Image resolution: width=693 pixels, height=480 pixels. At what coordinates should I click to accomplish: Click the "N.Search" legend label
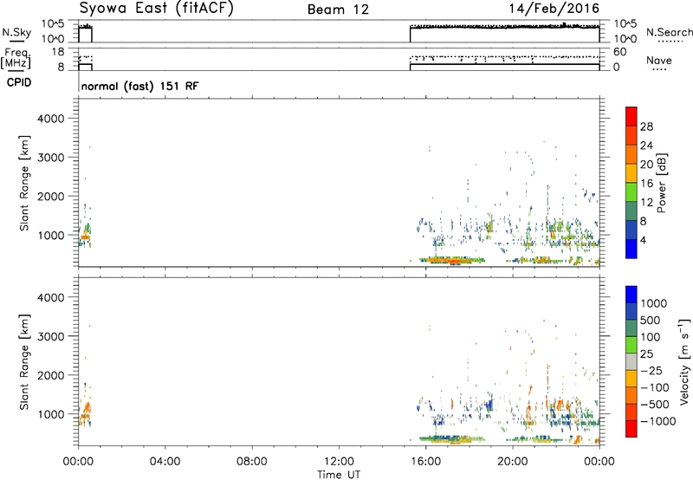pyautogui.click(x=669, y=32)
